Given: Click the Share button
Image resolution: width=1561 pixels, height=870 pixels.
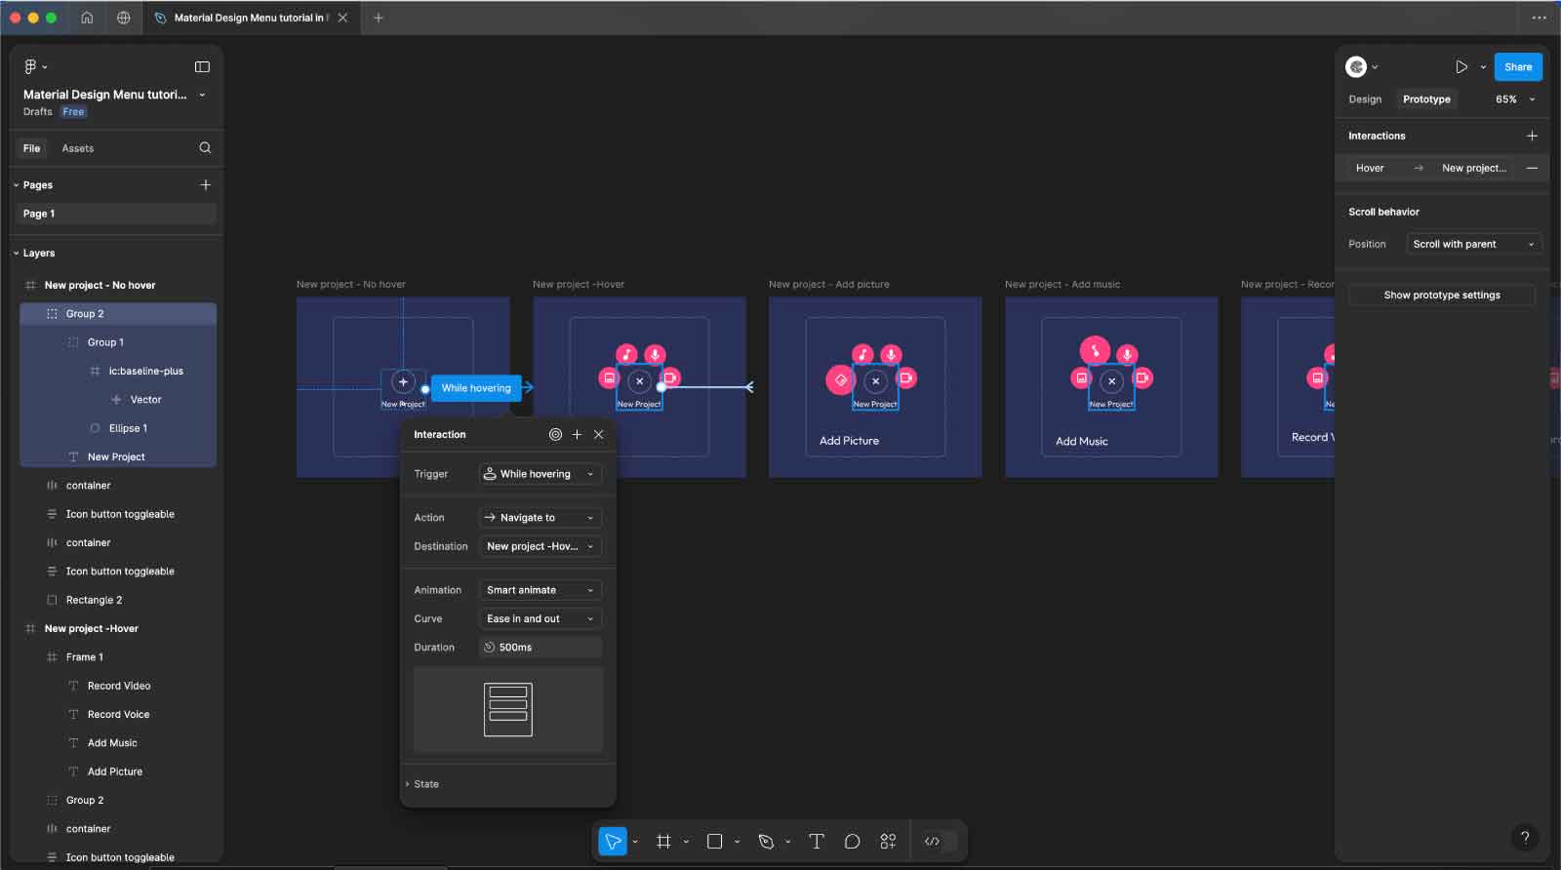Looking at the screenshot, I should click(1517, 67).
